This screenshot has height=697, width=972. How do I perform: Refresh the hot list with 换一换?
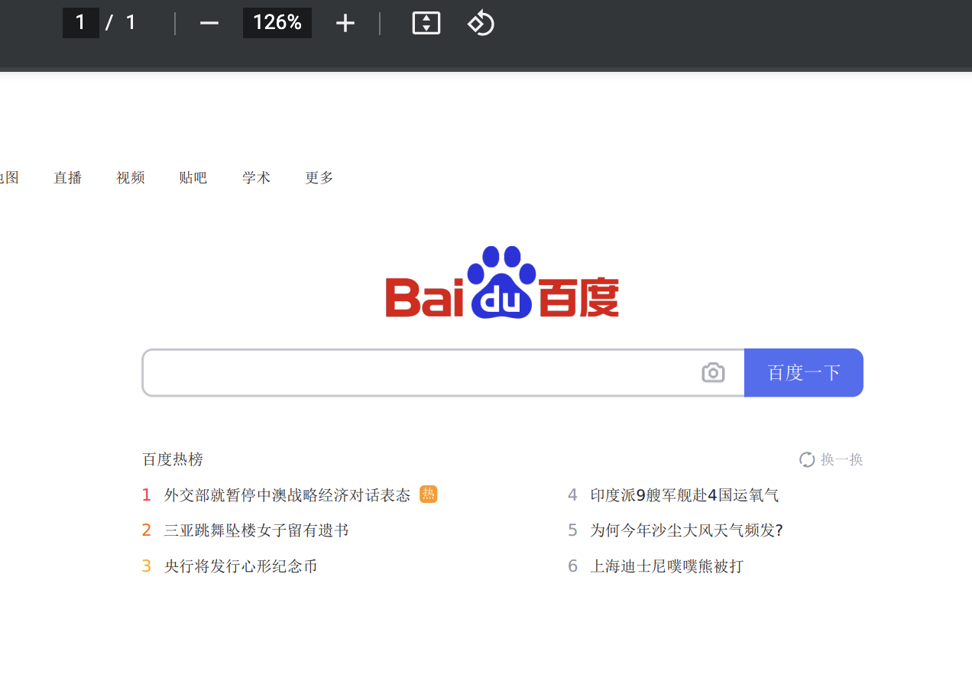(831, 459)
